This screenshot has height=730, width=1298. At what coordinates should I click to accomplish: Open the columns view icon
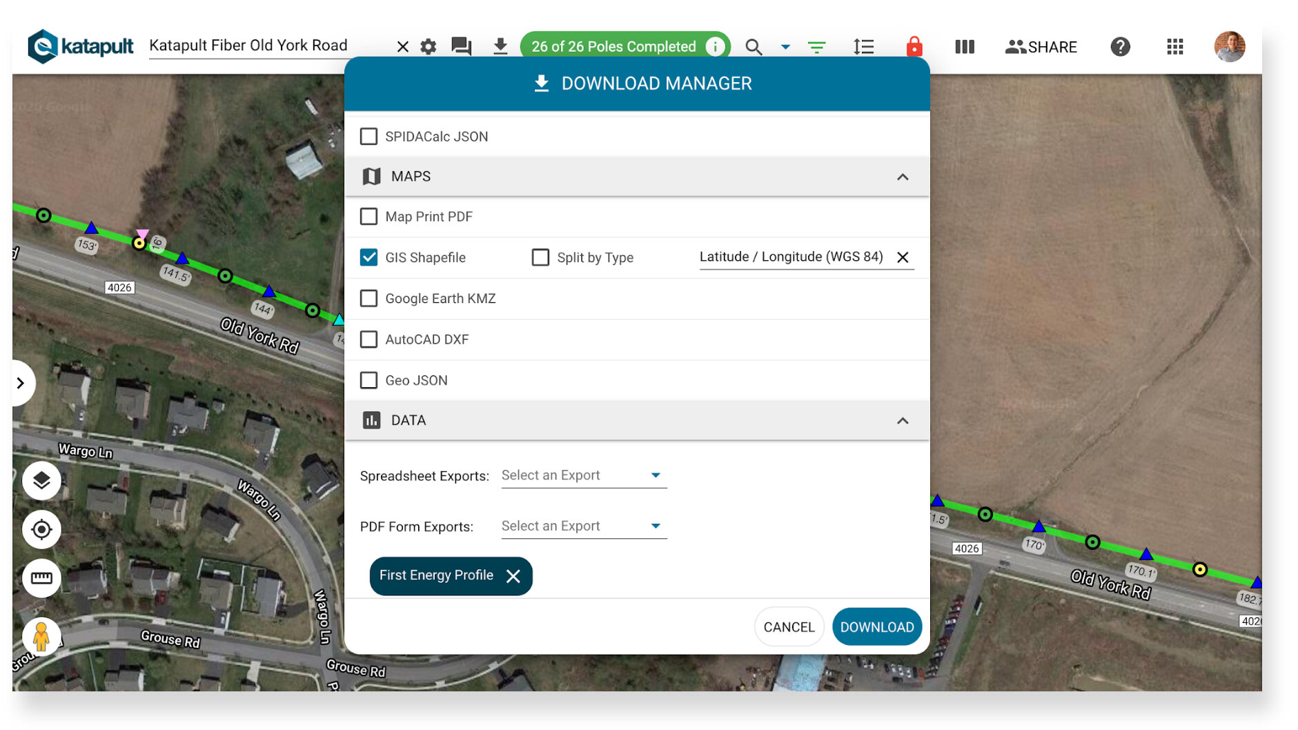[x=965, y=47]
